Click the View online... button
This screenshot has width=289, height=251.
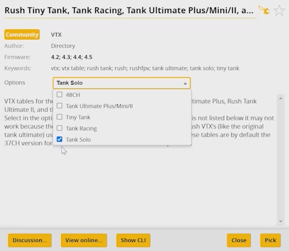[x=84, y=240]
